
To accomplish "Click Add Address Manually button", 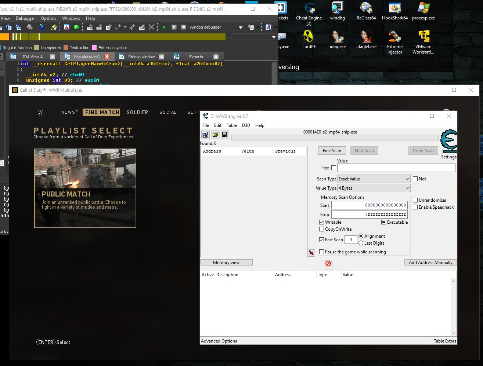I will 430,263.
